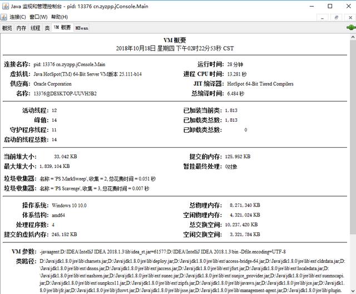
Task: Click the timestamp 2018年10月18日 line
Action: pyautogui.click(x=175, y=48)
